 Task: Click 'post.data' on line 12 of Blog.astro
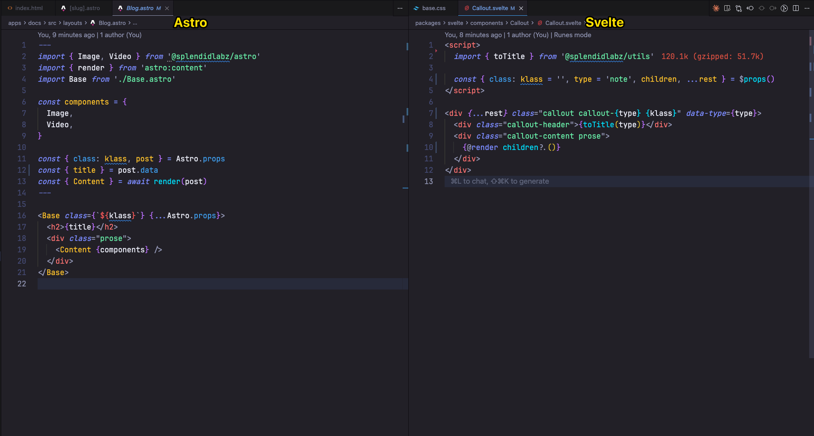pos(138,170)
